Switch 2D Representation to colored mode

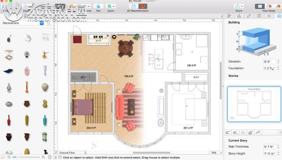point(143,6)
